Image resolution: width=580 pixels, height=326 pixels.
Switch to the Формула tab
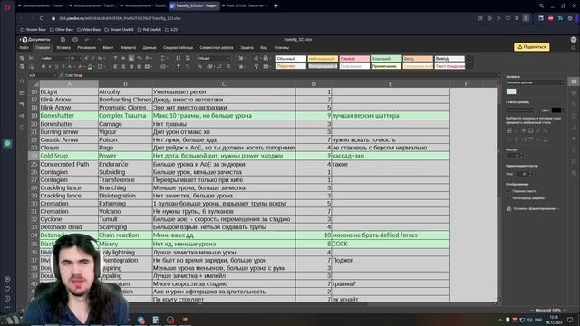click(x=128, y=48)
